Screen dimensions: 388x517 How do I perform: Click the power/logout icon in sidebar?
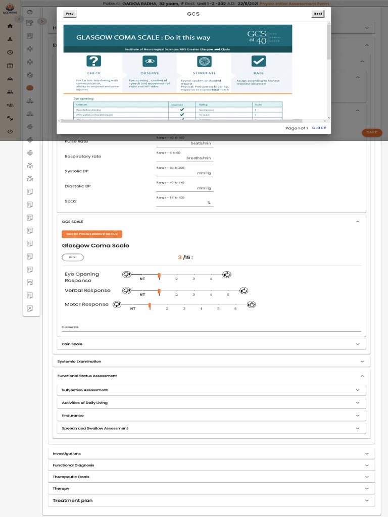pyautogui.click(x=10, y=131)
